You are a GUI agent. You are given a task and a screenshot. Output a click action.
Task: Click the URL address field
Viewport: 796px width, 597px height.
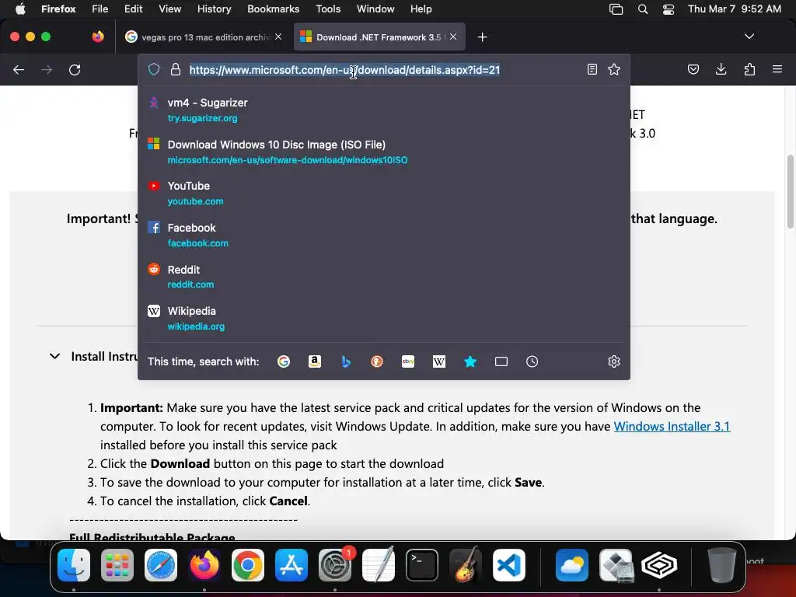coord(383,69)
